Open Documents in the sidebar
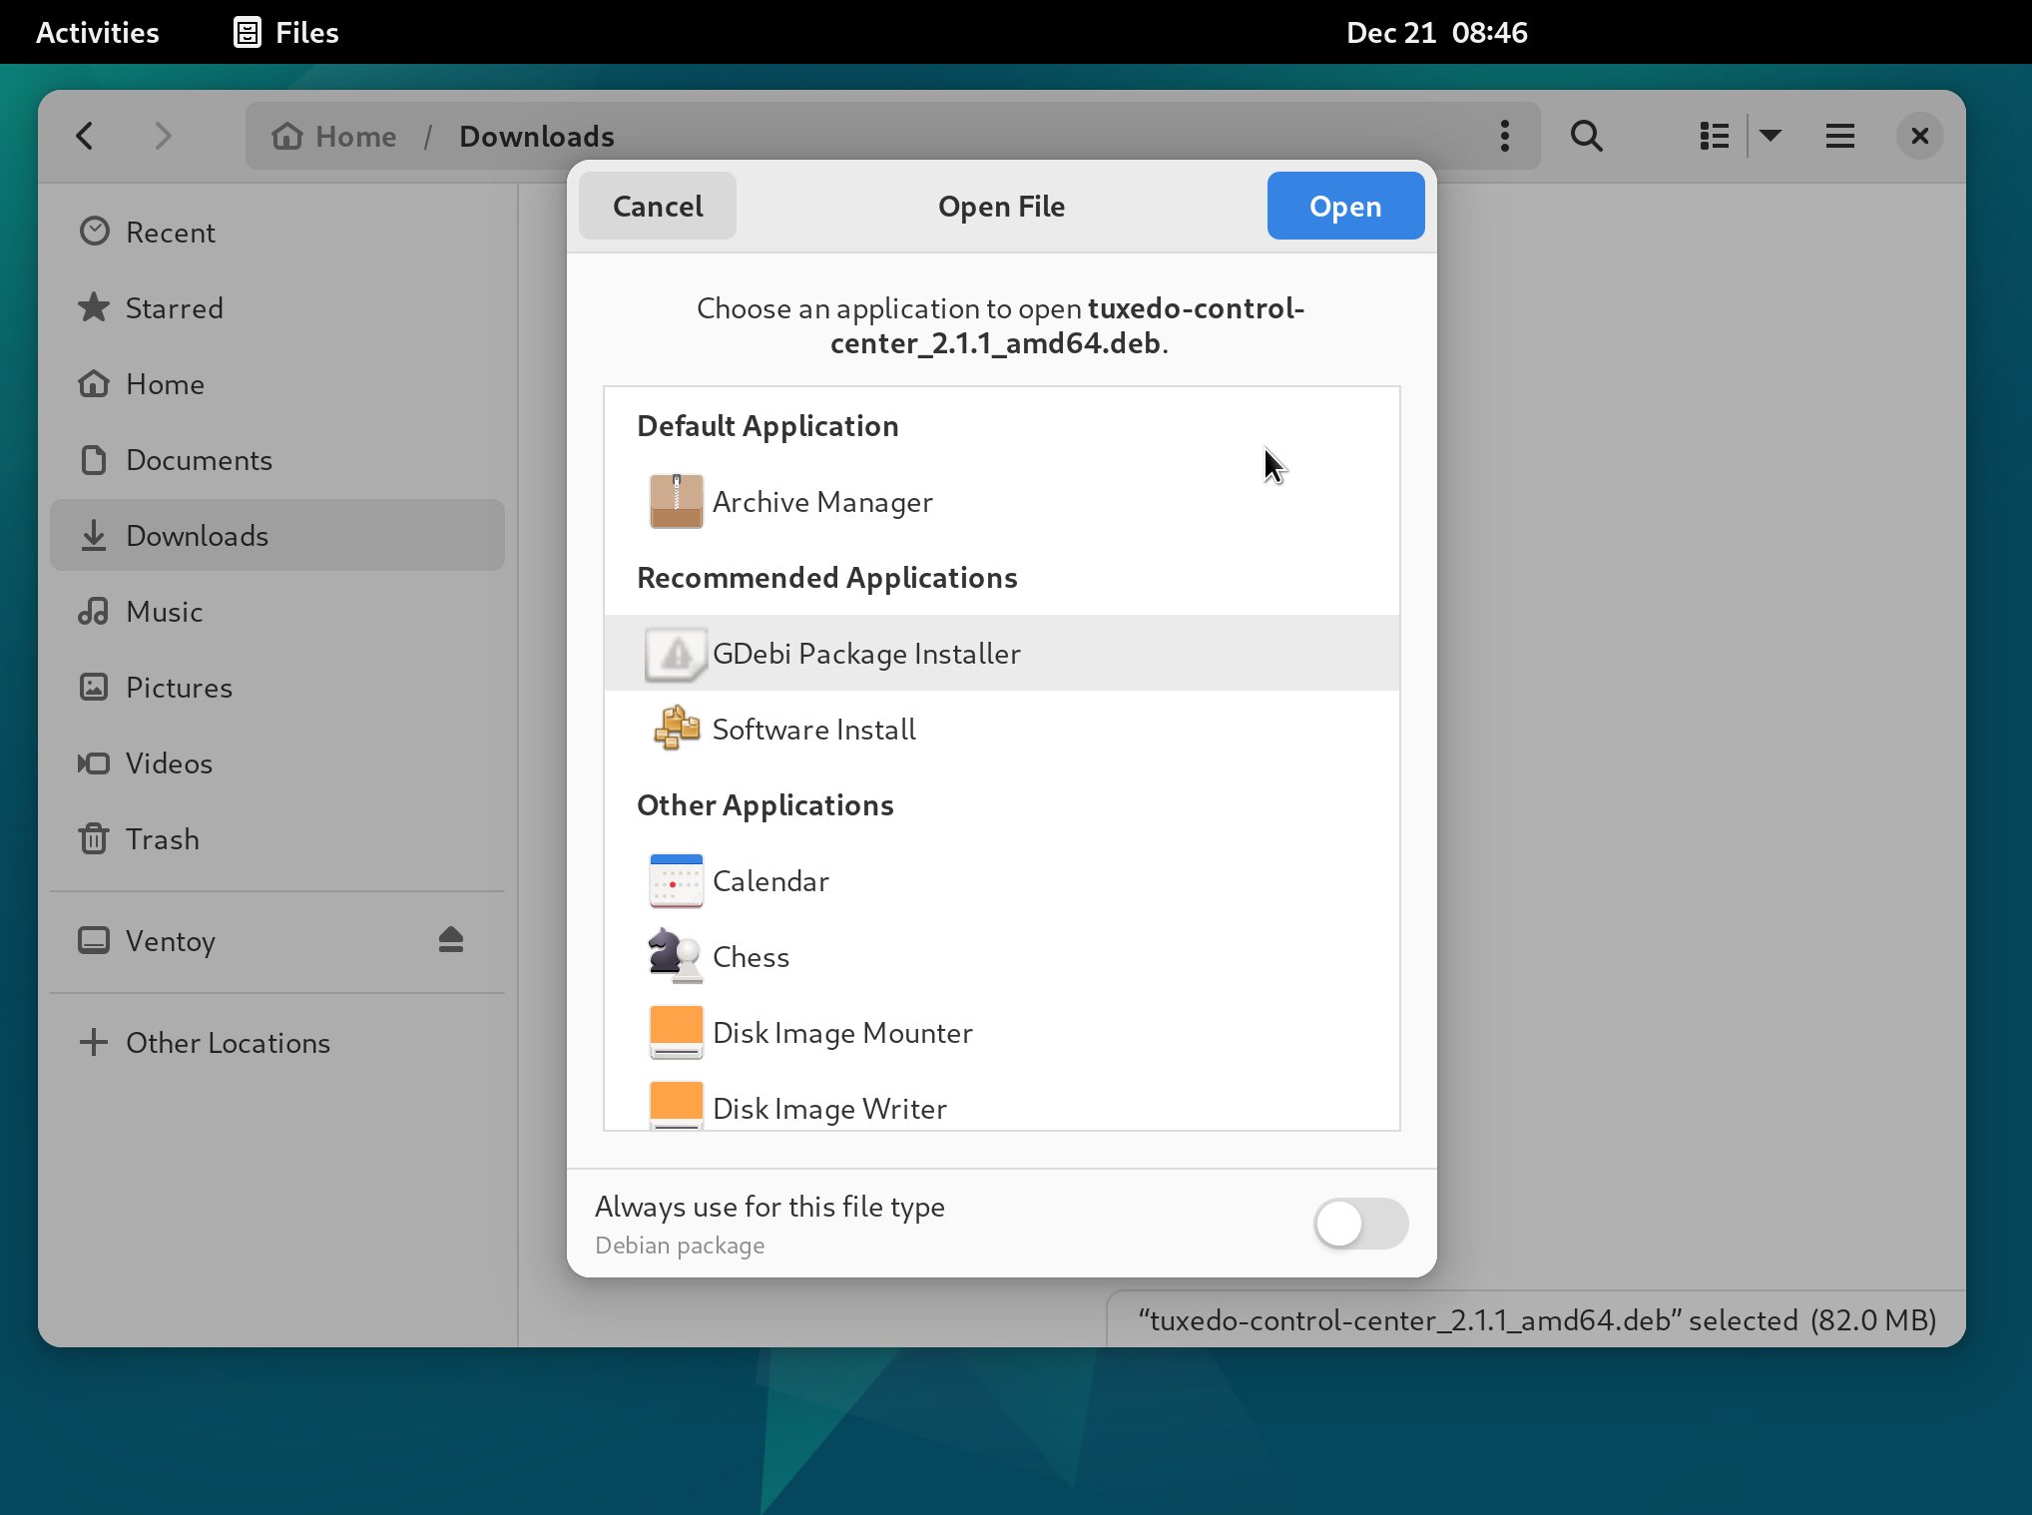2032x1515 pixels. click(x=277, y=459)
